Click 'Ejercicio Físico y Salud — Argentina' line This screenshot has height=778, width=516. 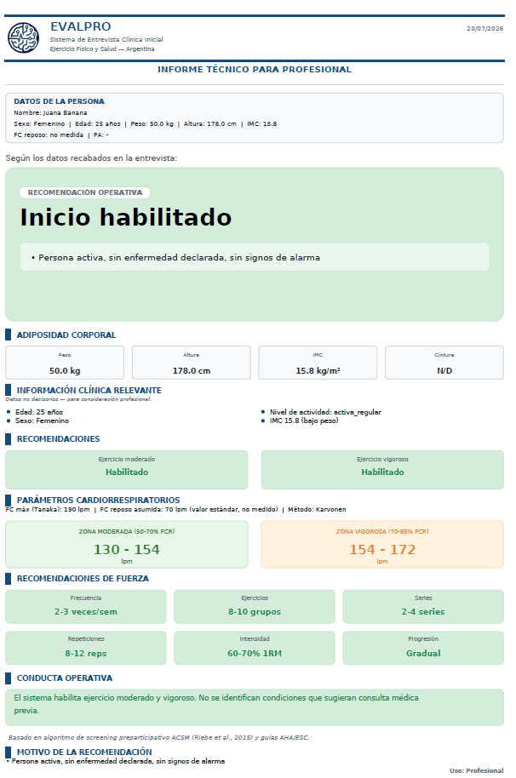pos(102,49)
